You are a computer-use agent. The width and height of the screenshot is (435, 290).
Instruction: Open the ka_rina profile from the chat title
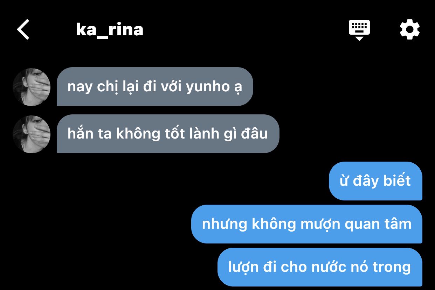pyautogui.click(x=110, y=30)
